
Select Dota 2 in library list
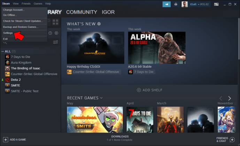16,80
